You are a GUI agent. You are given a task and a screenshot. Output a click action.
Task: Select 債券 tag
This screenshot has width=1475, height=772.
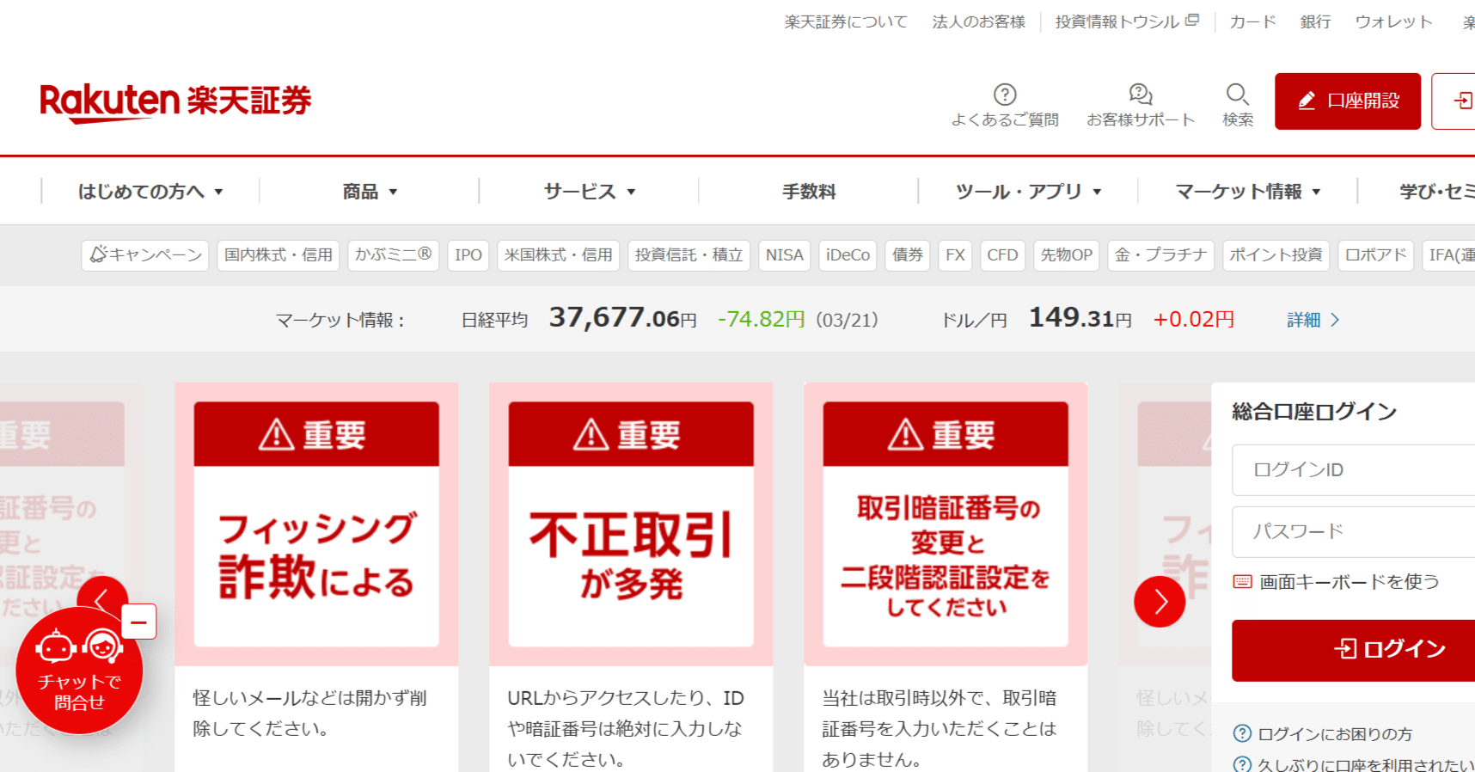click(908, 255)
